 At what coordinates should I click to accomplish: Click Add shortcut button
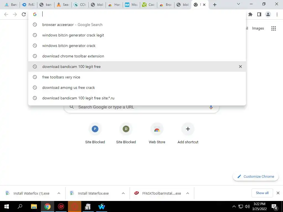click(x=188, y=133)
